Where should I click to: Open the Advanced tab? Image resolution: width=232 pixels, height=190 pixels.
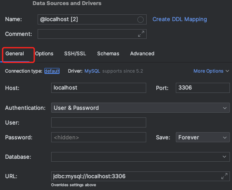(x=142, y=54)
